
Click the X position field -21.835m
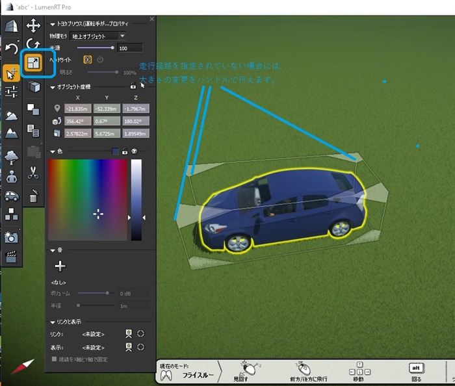[77, 109]
